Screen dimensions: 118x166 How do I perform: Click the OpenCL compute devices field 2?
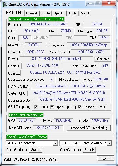click(x=51, y=80)
